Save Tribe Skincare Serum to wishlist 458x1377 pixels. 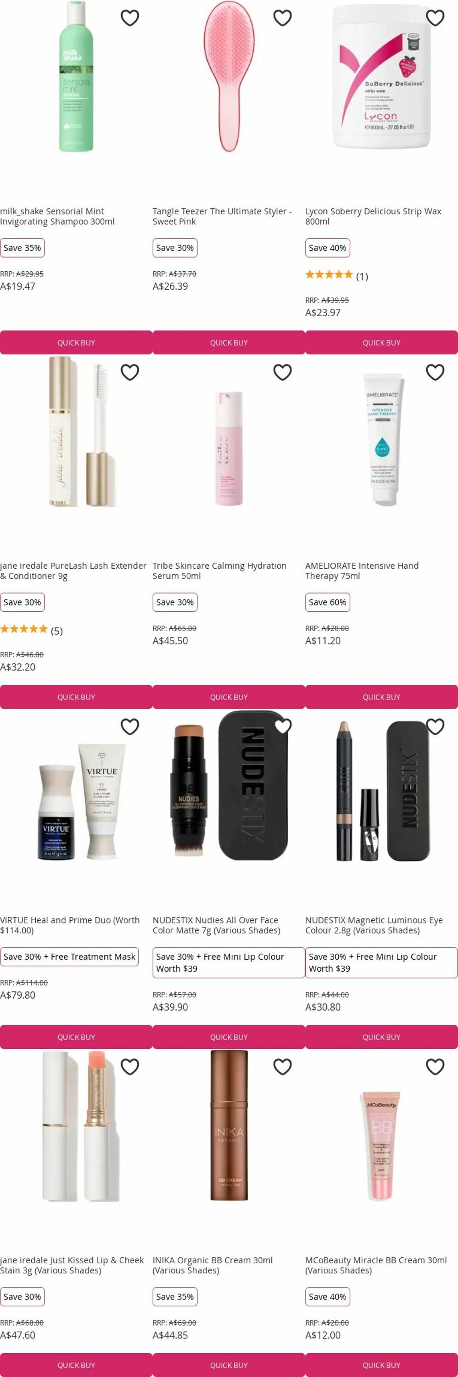tap(282, 372)
